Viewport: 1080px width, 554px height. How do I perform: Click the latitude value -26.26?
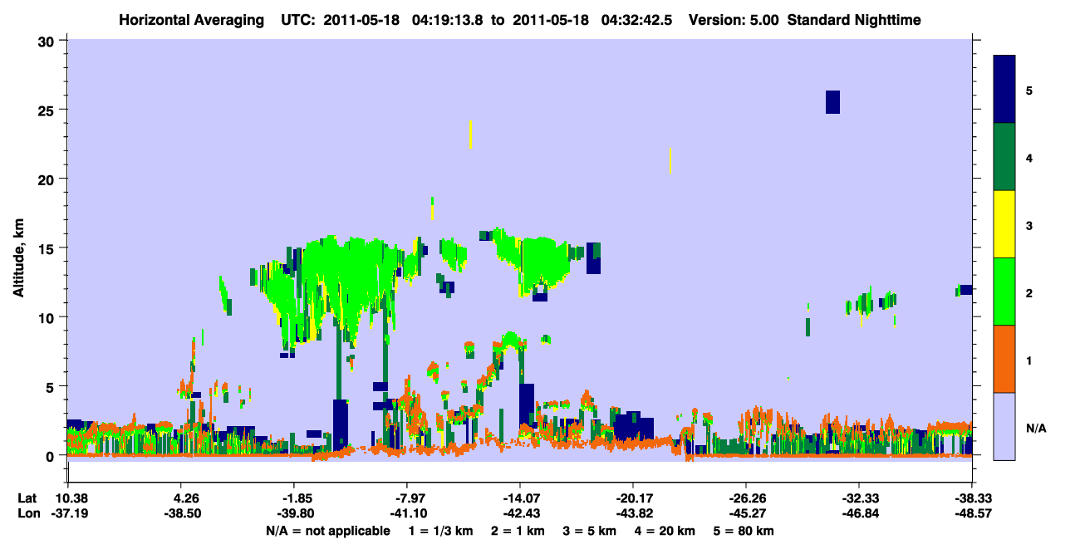(x=745, y=498)
